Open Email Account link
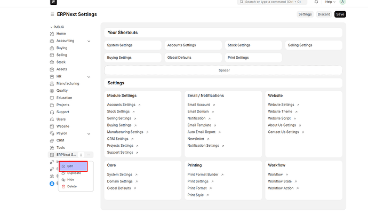This screenshot has height=214, width=368. pos(198,105)
